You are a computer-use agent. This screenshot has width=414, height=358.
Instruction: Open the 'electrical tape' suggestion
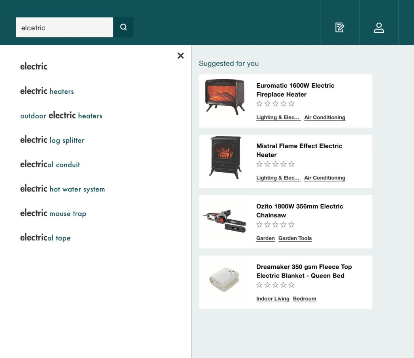pyautogui.click(x=45, y=238)
